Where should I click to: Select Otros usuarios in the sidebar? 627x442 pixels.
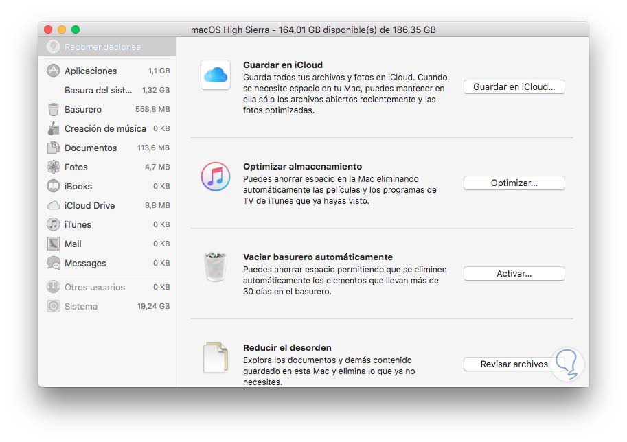[107, 287]
